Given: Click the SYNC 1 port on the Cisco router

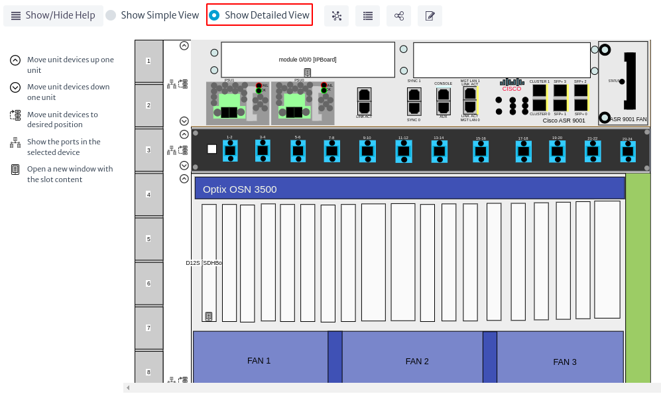Looking at the screenshot, I should [414, 95].
